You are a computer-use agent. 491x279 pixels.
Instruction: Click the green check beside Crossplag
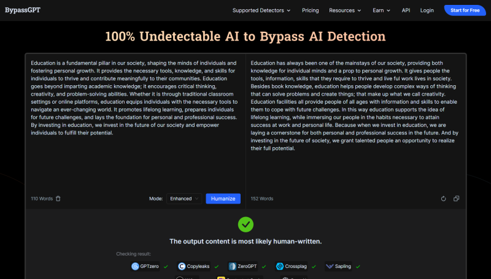tap(314, 267)
